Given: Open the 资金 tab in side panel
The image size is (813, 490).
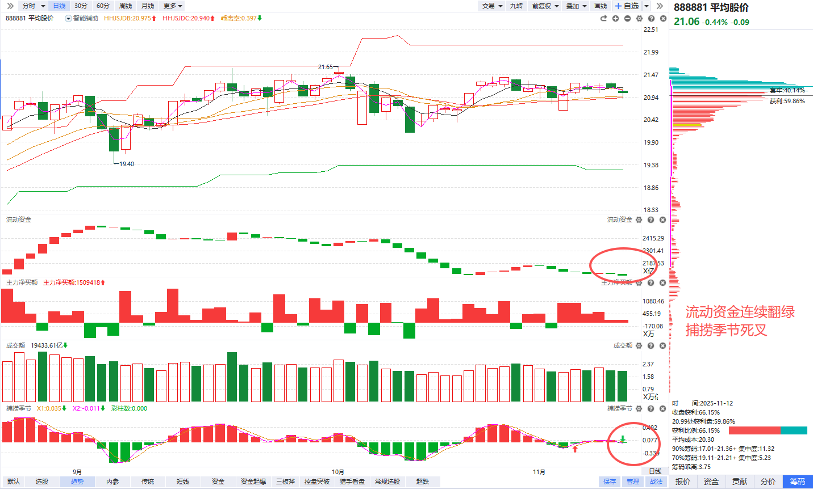Looking at the screenshot, I should pyautogui.click(x=711, y=481).
